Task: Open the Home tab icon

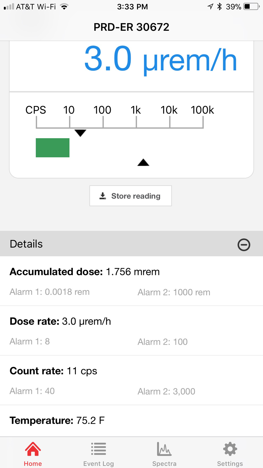Action: tap(33, 449)
